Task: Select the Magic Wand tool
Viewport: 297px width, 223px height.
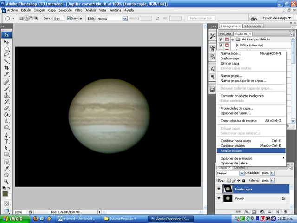Action: click(x=6, y=61)
